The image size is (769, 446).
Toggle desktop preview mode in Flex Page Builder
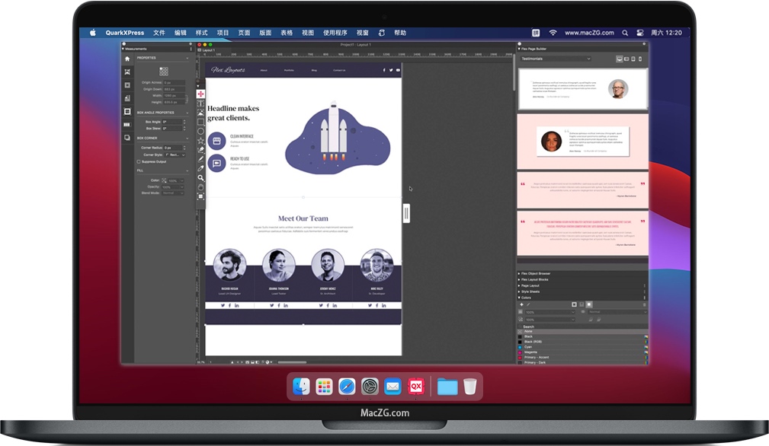(620, 58)
